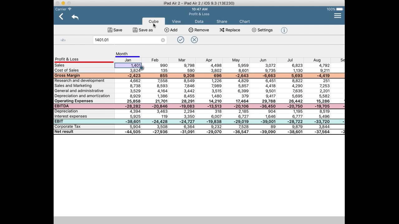Image resolution: width=399 pixels, height=224 pixels.
Task: Select the Cube tab
Action: 154,21
